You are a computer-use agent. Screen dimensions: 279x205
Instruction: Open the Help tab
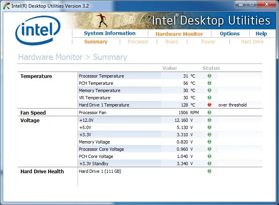click(x=261, y=34)
